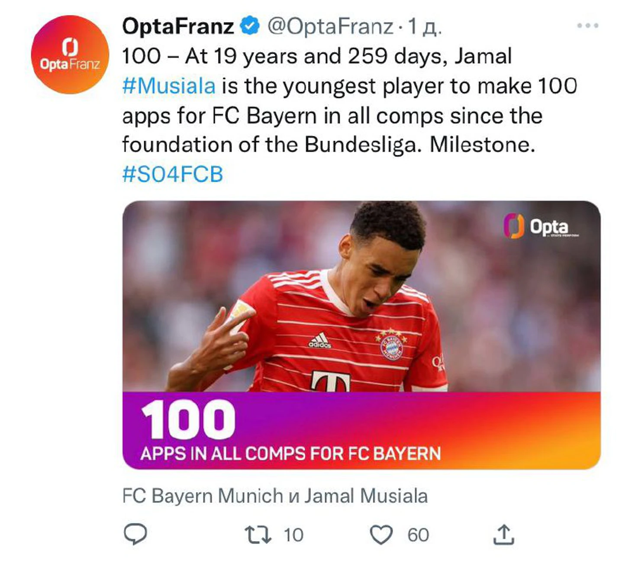Open the #S04FCB hashtag link
This screenshot has width=632, height=561.
click(173, 174)
